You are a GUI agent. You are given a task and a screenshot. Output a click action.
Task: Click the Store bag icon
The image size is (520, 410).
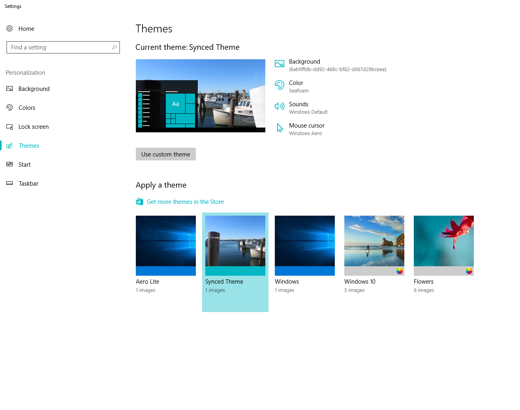[x=139, y=201]
